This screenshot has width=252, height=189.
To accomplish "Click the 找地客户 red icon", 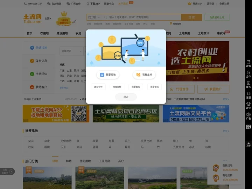I will click(x=32, y=87).
